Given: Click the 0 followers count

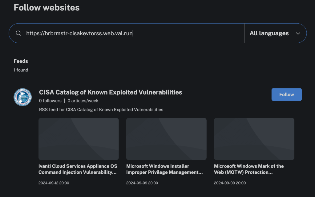Looking at the screenshot, I should click(x=50, y=101).
